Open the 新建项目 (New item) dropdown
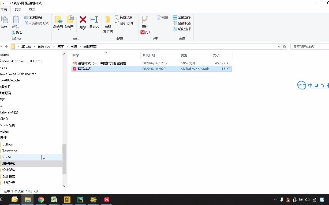Viewport: 329px width, 205px height. click(x=135, y=17)
